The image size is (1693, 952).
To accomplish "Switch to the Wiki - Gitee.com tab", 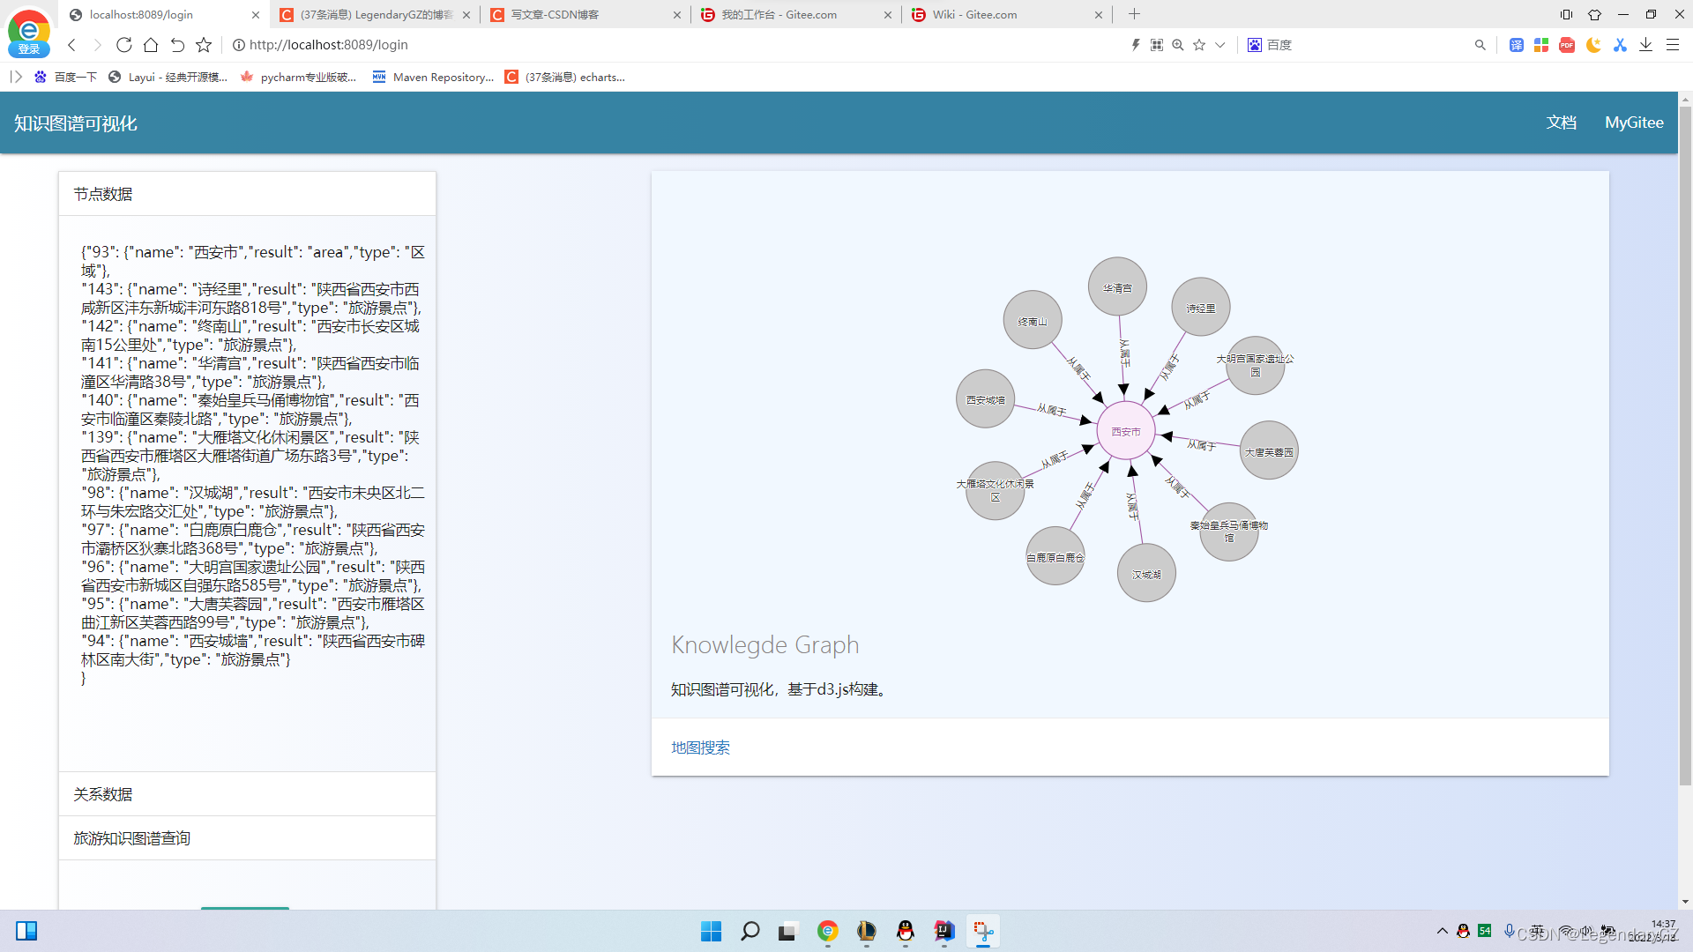I will pyautogui.click(x=1007, y=15).
